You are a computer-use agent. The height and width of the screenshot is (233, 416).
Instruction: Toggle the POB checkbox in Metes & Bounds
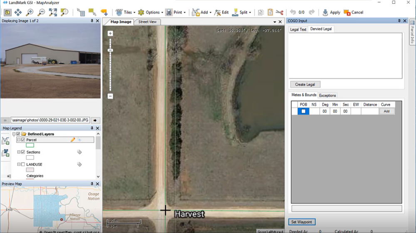coord(303,111)
